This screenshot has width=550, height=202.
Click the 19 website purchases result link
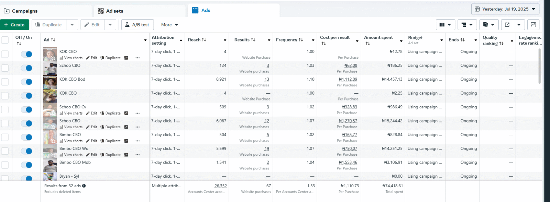click(267, 148)
